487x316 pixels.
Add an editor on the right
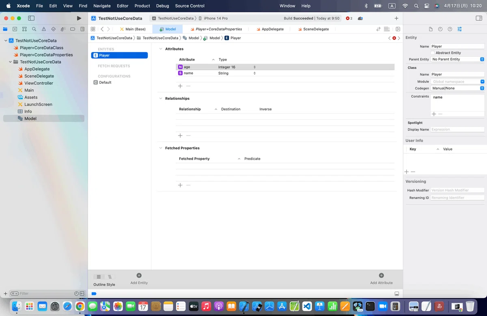click(x=398, y=29)
